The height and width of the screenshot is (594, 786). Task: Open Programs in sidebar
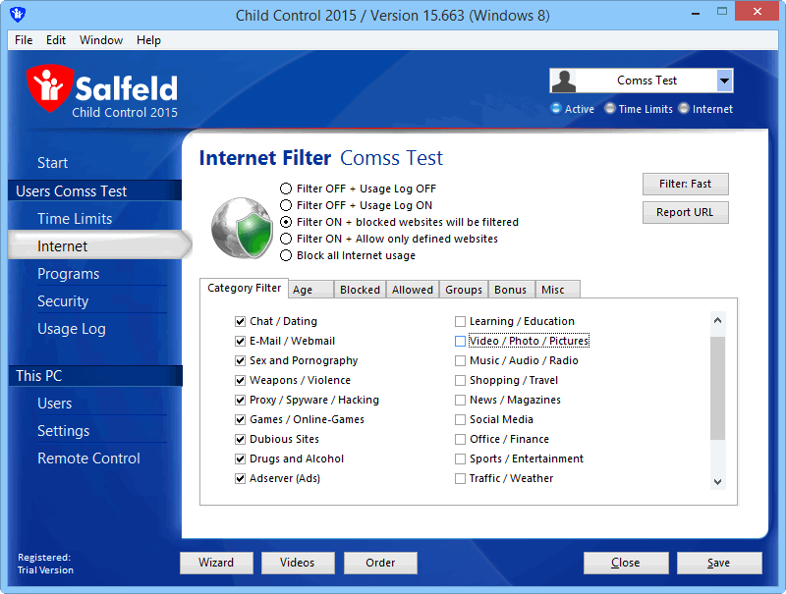(68, 274)
